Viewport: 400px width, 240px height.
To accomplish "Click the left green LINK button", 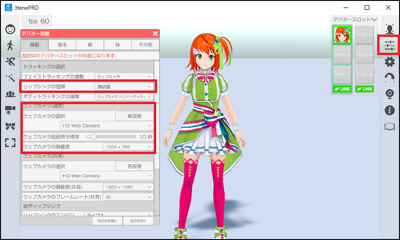I will click(342, 89).
